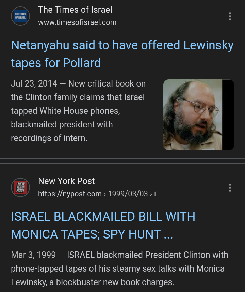This screenshot has width=245, height=292.
Task: Click 'MONICA TAPES; SPY HUNT ...' headline line
Action: (92, 234)
